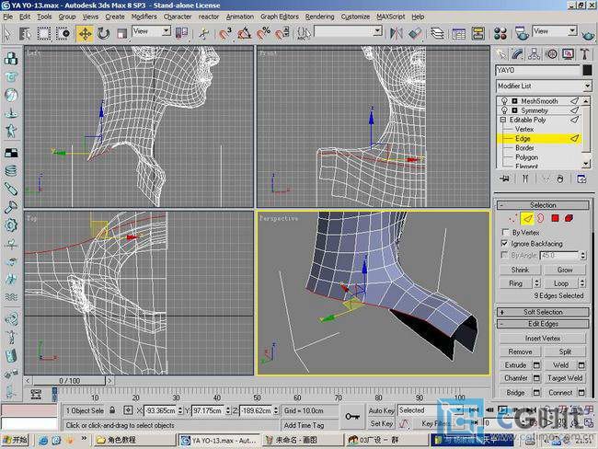The image size is (598, 449).
Task: Open the Hierarchy command panel
Action: [x=535, y=54]
